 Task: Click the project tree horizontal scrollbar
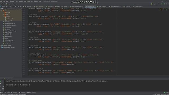[x=7, y=77]
